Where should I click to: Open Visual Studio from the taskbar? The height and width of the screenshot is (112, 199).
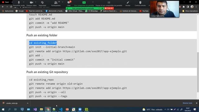point(35,109)
